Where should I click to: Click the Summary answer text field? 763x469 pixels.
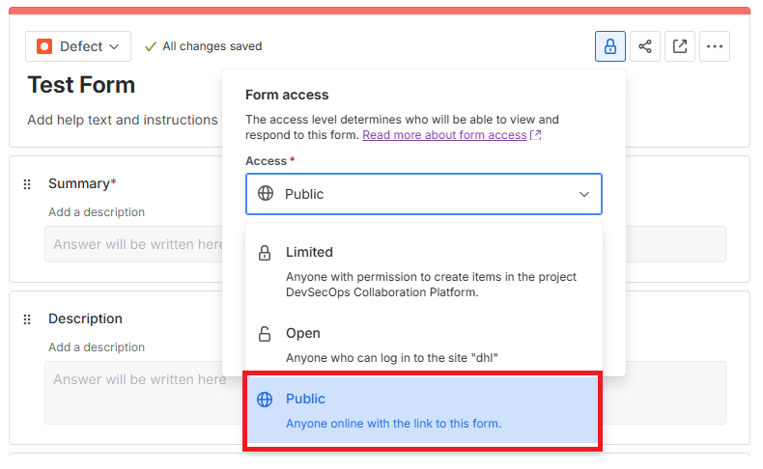click(135, 244)
